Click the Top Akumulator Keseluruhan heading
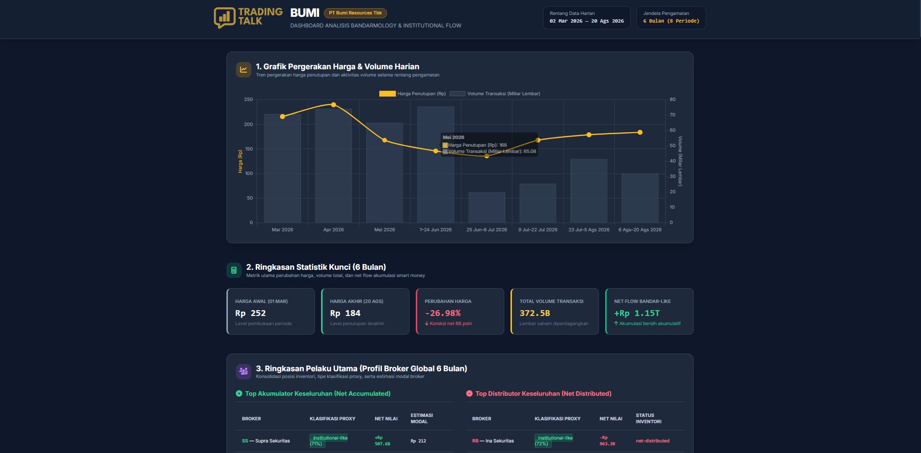Screen dimensions: 921x453 click(x=318, y=393)
